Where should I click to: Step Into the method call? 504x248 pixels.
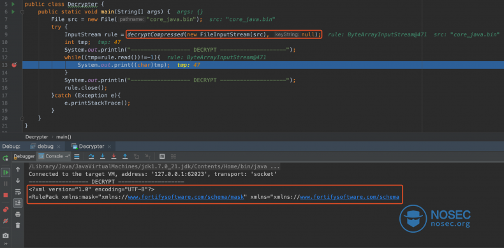[103, 156]
